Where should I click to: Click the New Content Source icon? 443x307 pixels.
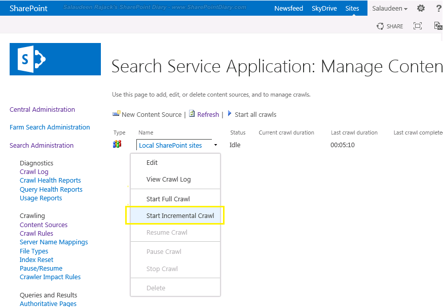116,114
